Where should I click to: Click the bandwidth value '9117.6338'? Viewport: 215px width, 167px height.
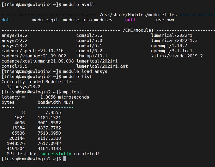(x=49, y=138)
